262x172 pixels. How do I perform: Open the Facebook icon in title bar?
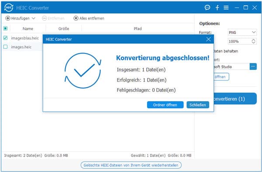pos(217,8)
